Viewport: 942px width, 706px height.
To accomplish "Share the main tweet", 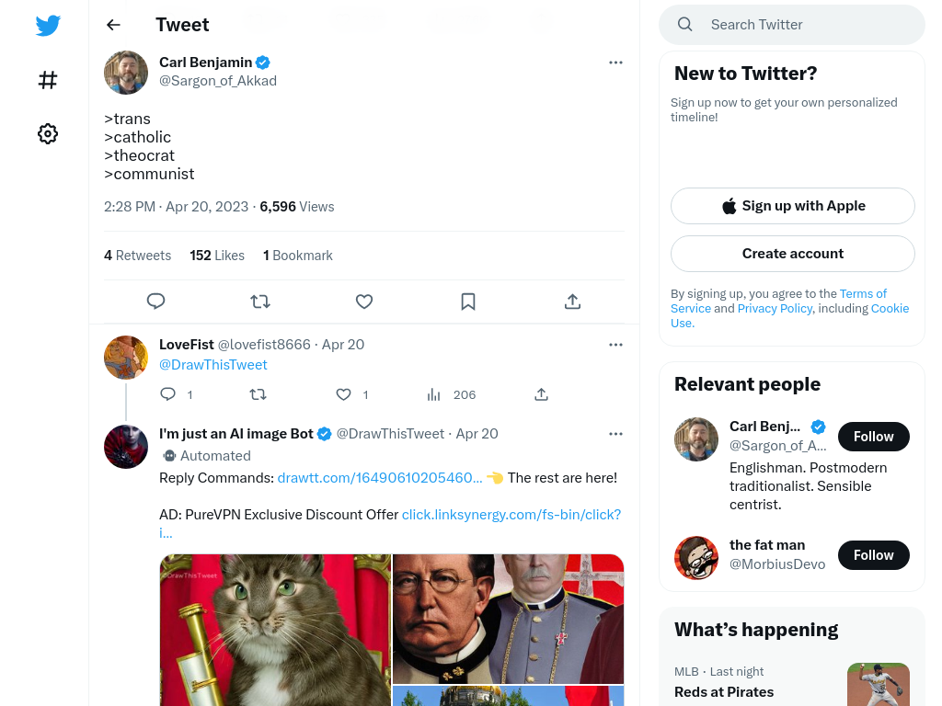I will (x=572, y=301).
